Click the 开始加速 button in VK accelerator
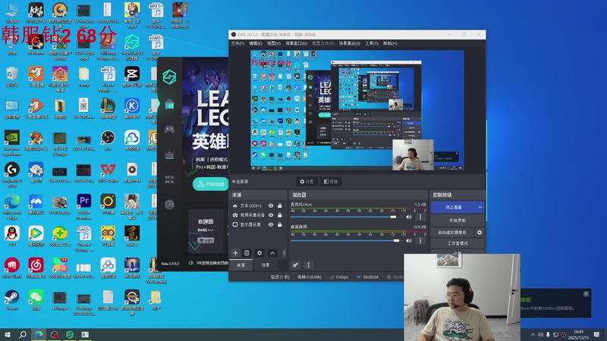 [x=211, y=184]
